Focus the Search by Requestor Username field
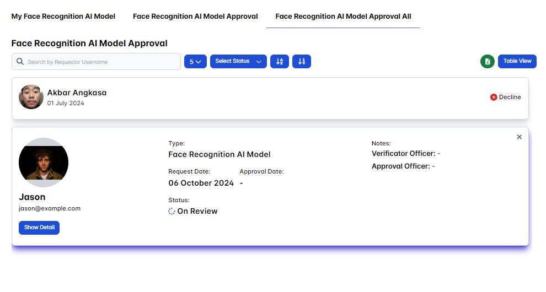Viewport: 546px width, 292px height. click(102, 62)
